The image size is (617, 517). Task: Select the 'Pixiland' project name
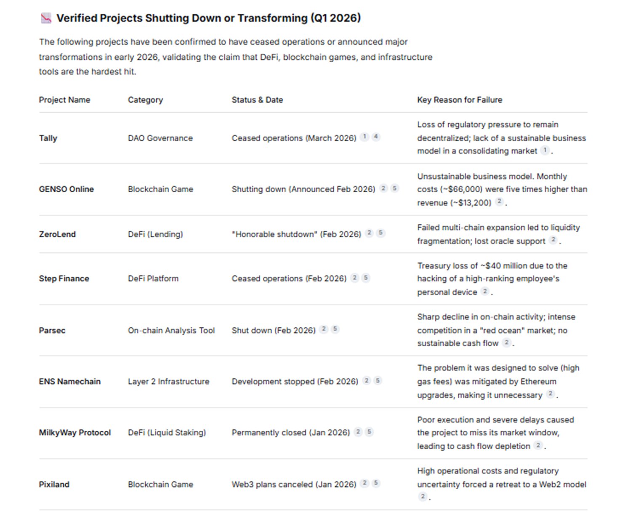pos(54,484)
